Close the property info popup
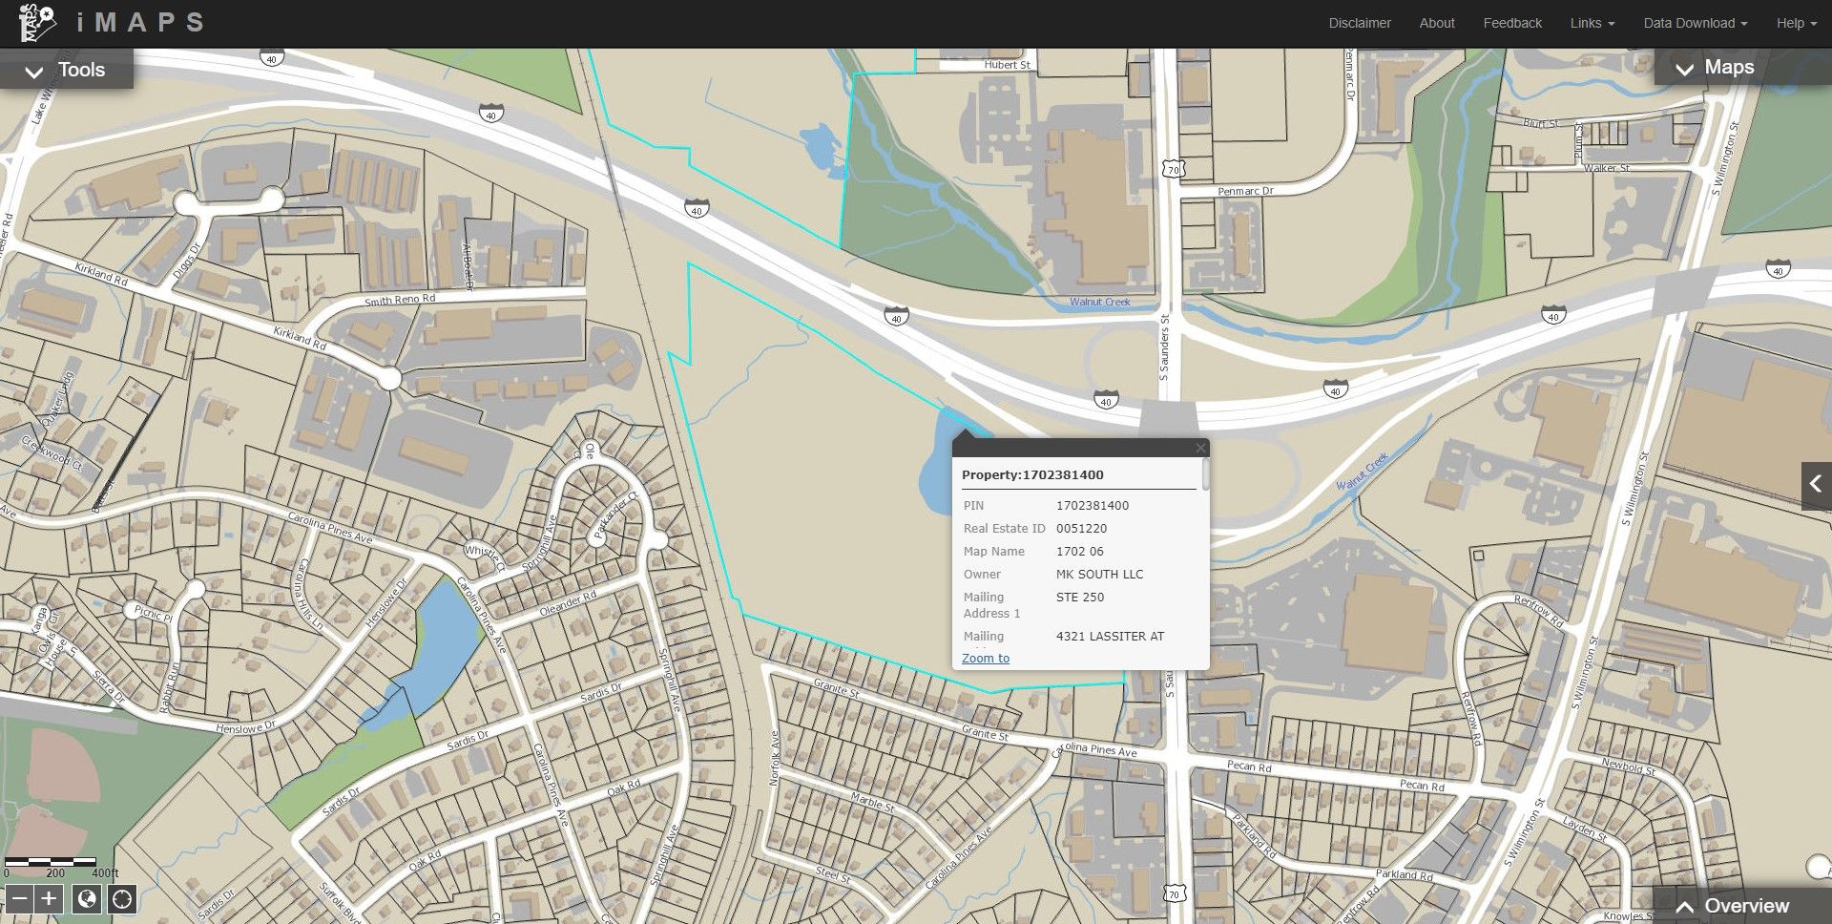 [x=1200, y=448]
